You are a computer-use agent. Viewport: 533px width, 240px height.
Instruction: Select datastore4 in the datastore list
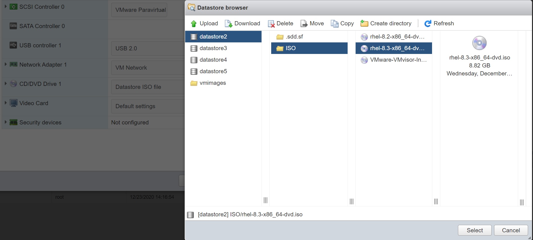click(x=223, y=60)
